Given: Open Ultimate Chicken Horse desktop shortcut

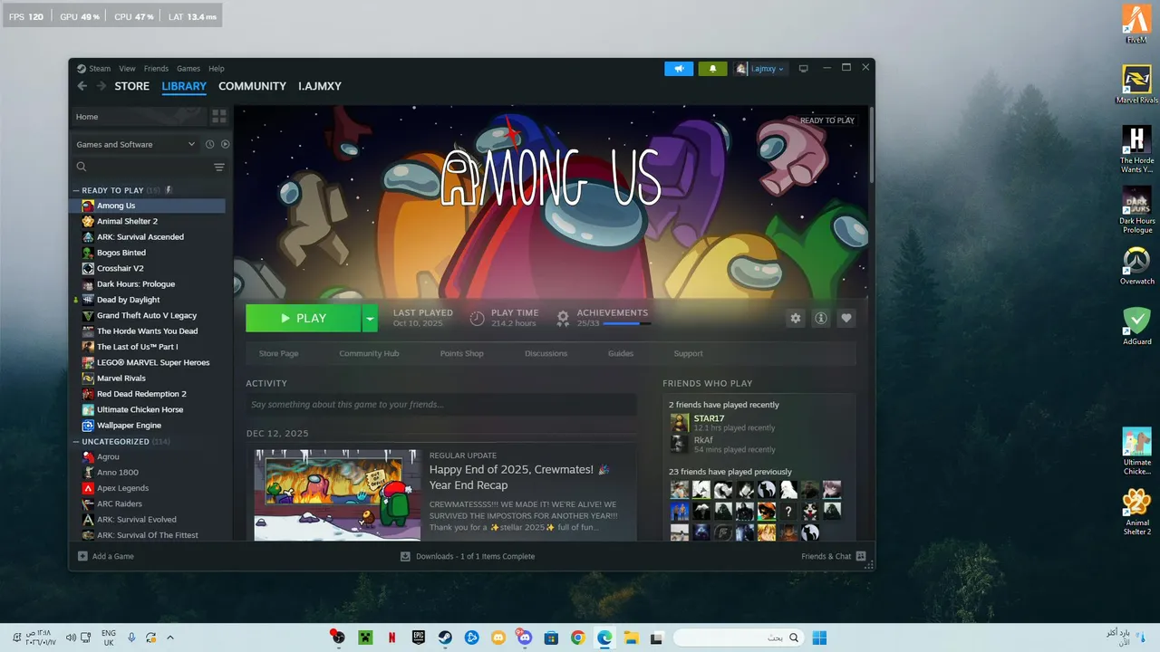Looking at the screenshot, I should pos(1136,451).
